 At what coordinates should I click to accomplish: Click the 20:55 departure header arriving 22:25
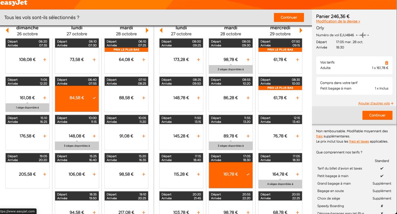pyautogui.click(x=280, y=196)
